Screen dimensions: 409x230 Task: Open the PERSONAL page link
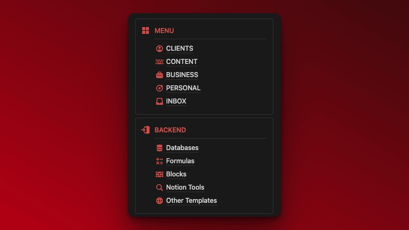click(183, 88)
